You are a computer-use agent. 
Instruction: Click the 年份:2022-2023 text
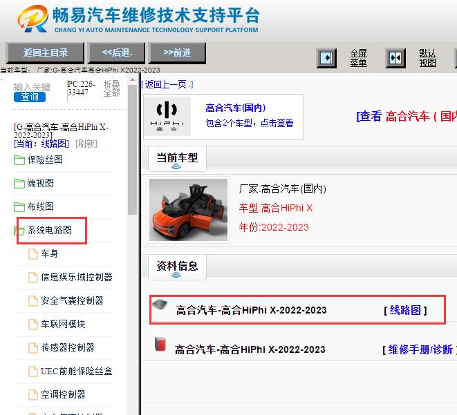coord(274,228)
